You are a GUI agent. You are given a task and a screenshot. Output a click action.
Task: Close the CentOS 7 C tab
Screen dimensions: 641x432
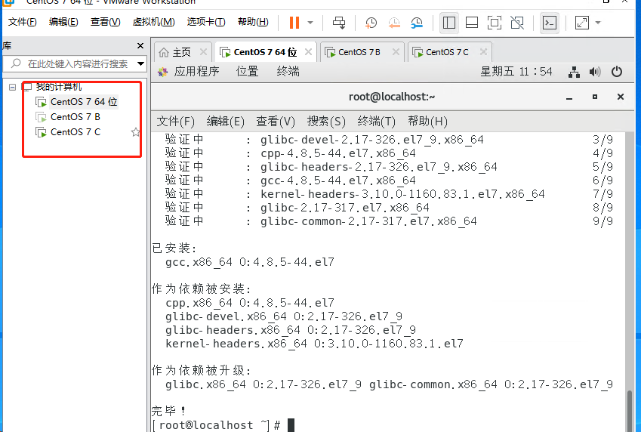point(483,52)
